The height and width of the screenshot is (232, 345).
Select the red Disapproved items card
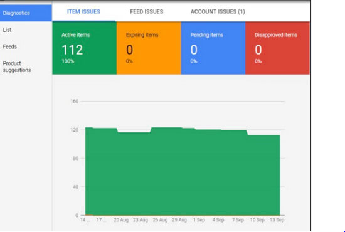pyautogui.click(x=277, y=48)
